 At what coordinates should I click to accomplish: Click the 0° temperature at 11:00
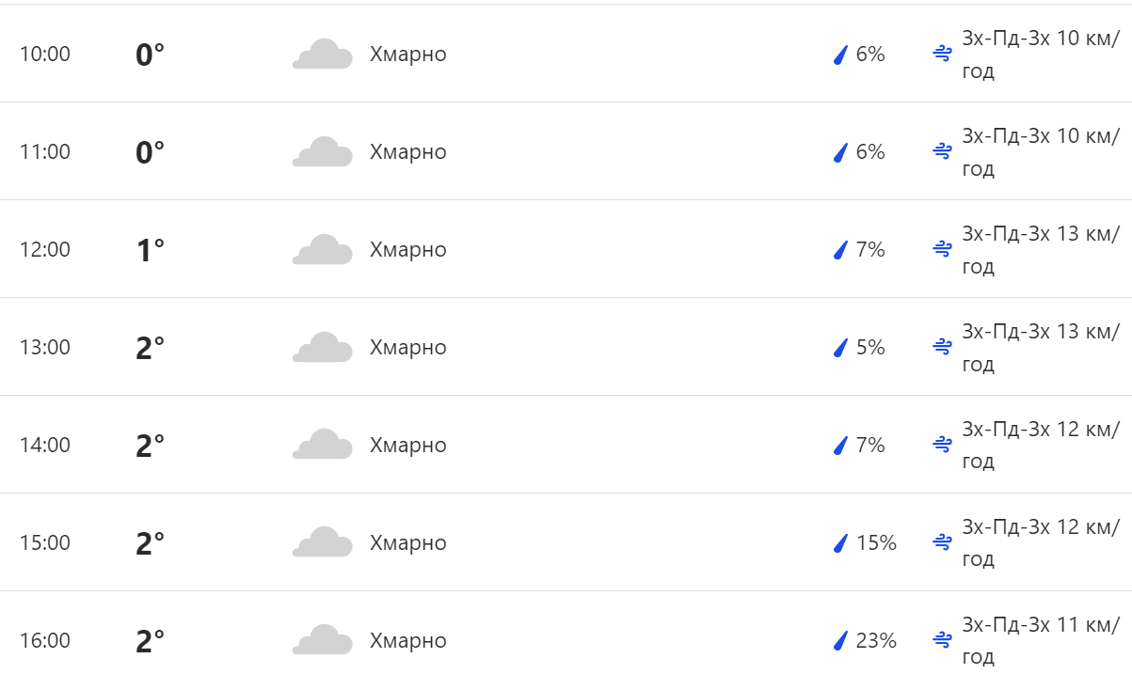click(x=150, y=152)
